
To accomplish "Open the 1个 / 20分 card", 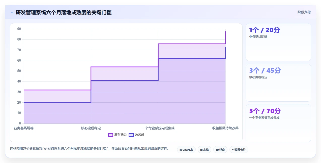I will coord(278,42).
